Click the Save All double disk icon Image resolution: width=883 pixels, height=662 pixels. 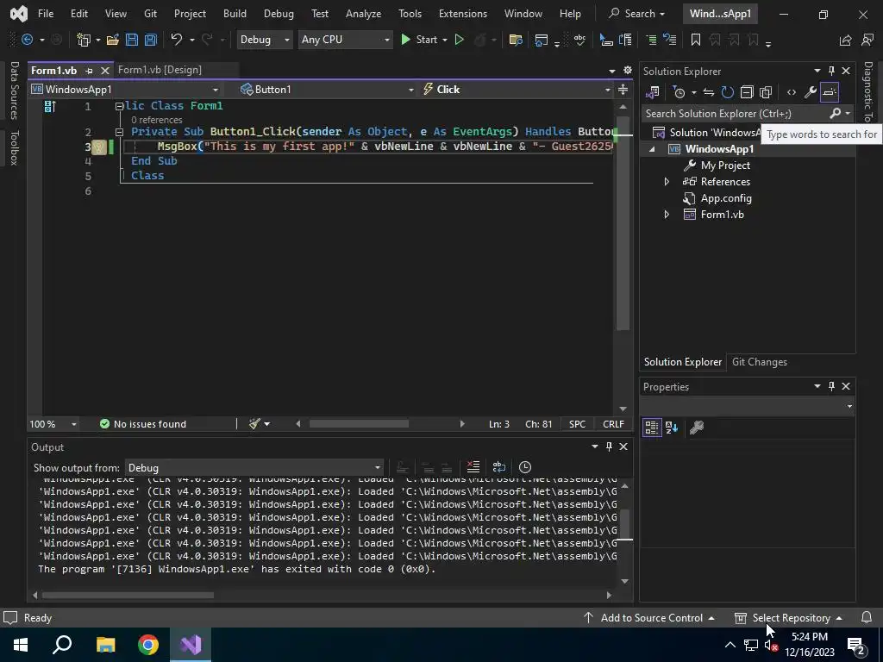click(150, 40)
